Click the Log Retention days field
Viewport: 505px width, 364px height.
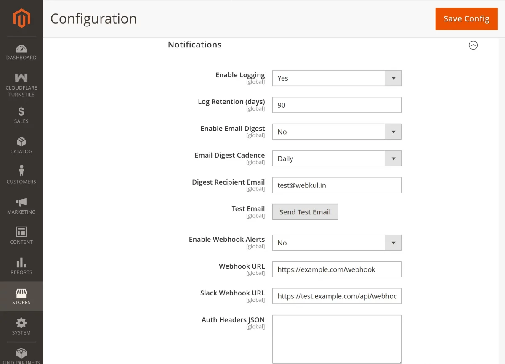(x=337, y=105)
